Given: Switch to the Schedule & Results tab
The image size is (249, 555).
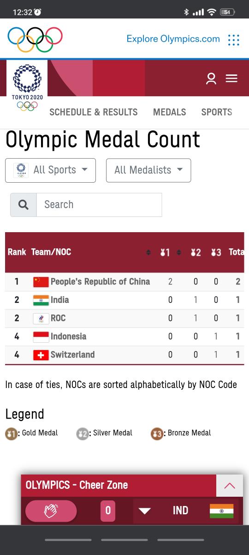Looking at the screenshot, I should [94, 112].
